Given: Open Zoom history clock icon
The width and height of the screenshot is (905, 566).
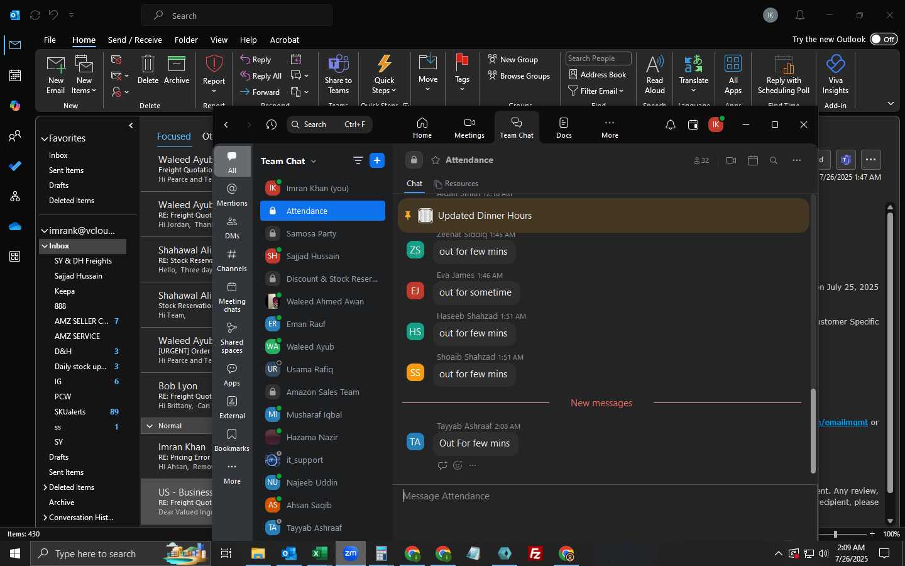Looking at the screenshot, I should coord(271,125).
